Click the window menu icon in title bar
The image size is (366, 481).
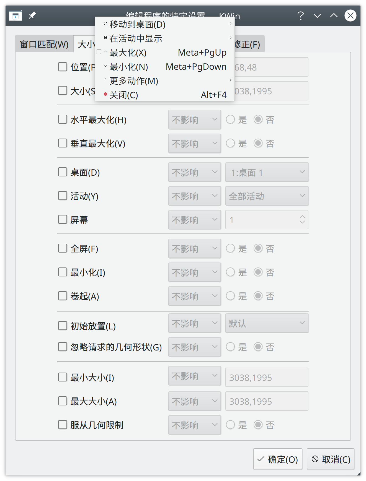point(15,16)
